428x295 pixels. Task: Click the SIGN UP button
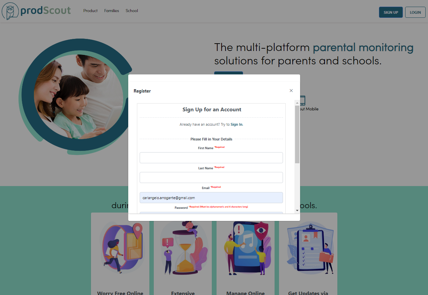pyautogui.click(x=391, y=12)
